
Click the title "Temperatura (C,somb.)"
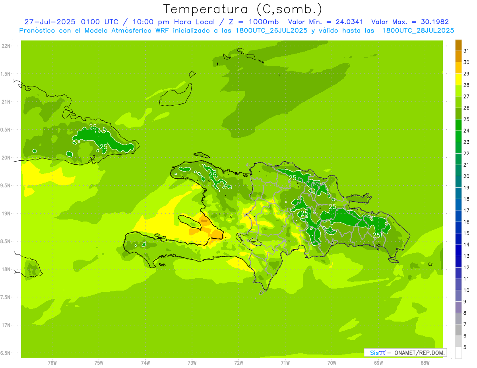point(243,9)
